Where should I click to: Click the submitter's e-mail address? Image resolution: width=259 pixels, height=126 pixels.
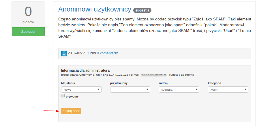click(154, 75)
